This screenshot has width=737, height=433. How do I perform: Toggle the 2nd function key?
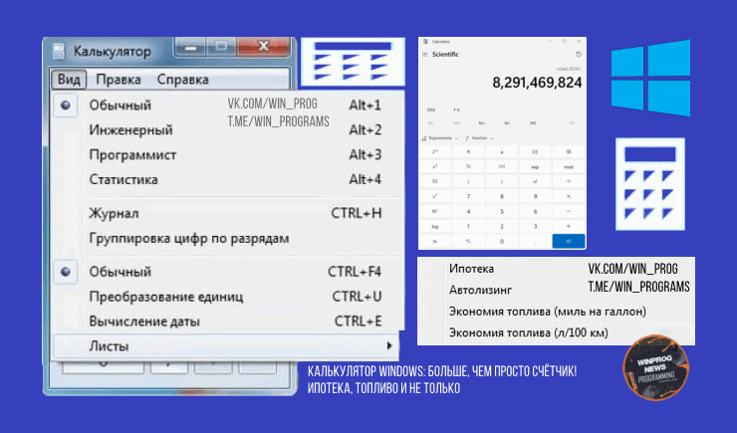[435, 151]
